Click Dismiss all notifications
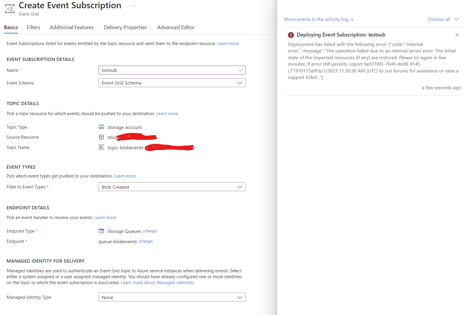Viewport: 468px width, 315px height. click(439, 19)
